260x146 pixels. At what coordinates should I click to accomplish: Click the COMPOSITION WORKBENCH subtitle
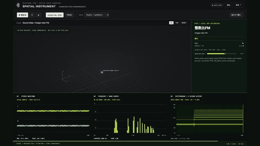coord(72,6)
